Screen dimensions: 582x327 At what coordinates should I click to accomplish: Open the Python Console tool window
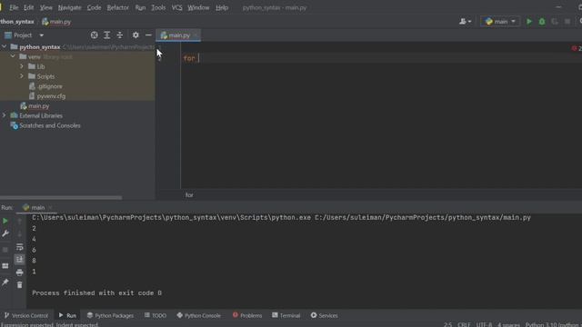point(198,315)
